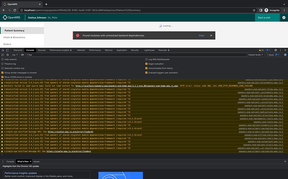Select the Console tab in the bottom drawer

[x=10, y=162]
